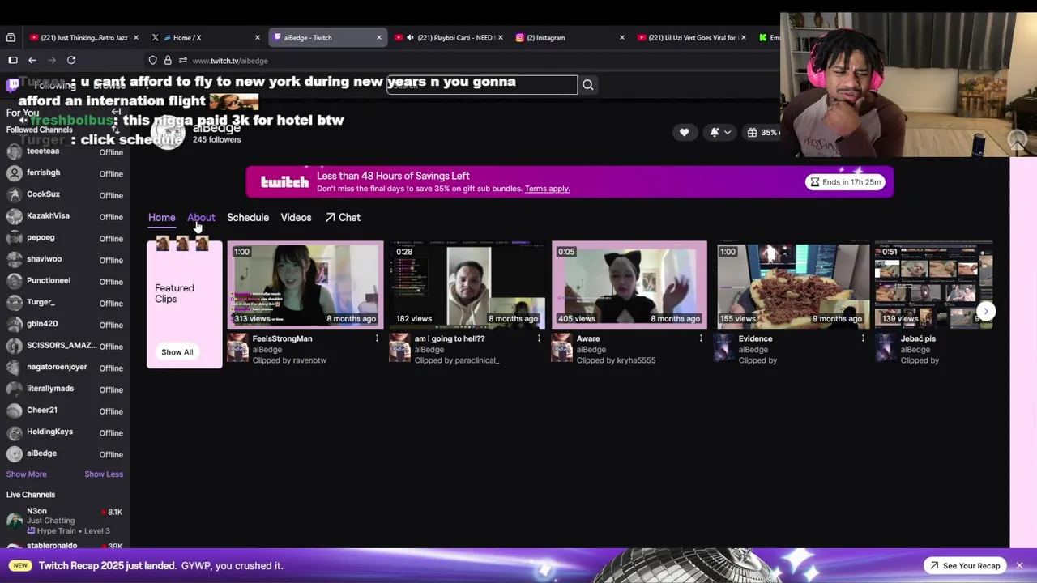
Task: Expand followed channels with Show More
Action: (x=27, y=474)
